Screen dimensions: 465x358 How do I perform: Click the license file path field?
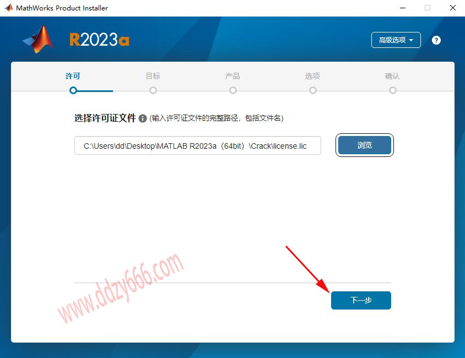[x=197, y=145]
